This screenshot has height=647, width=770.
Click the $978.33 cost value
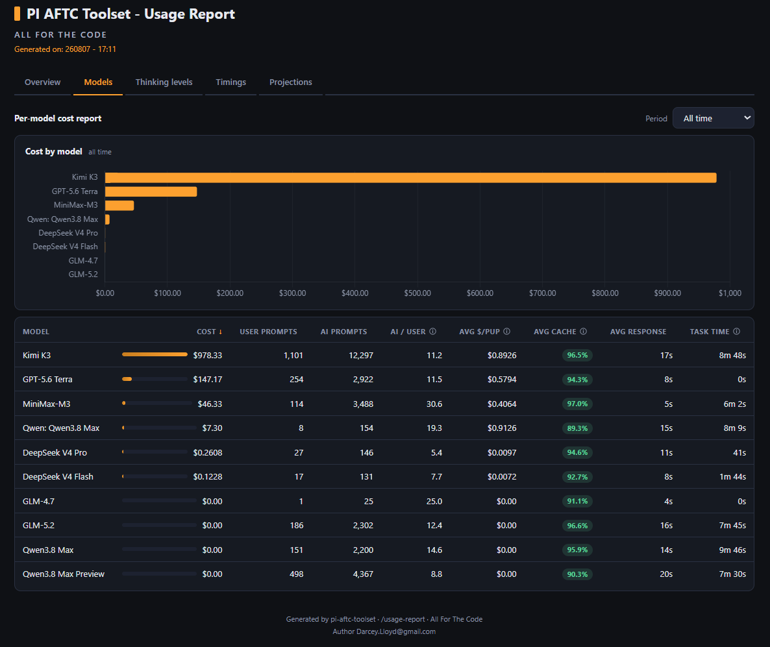208,356
